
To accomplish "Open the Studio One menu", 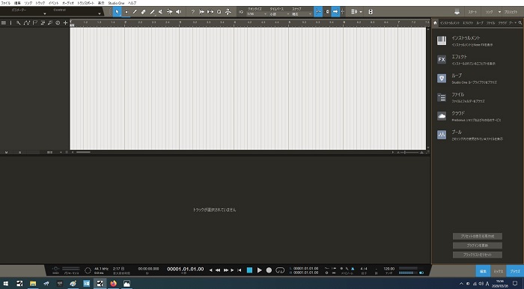I will (x=116, y=3).
